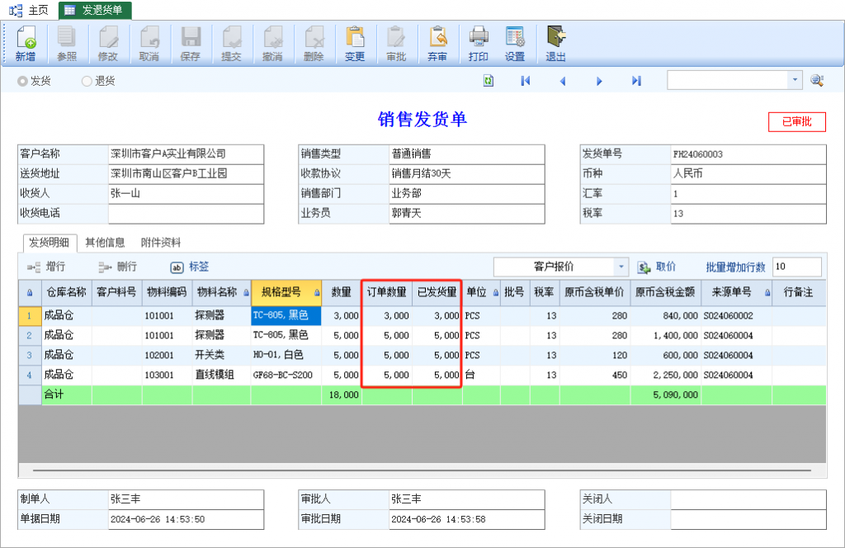Switch to the 其他信息 tab

click(x=105, y=243)
